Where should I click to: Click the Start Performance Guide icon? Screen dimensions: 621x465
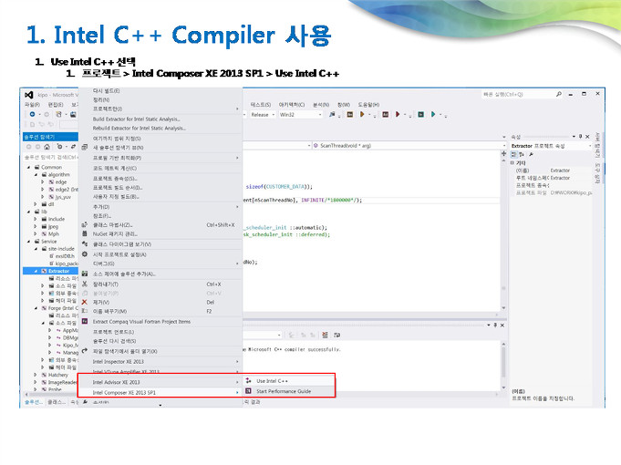pyautogui.click(x=248, y=391)
